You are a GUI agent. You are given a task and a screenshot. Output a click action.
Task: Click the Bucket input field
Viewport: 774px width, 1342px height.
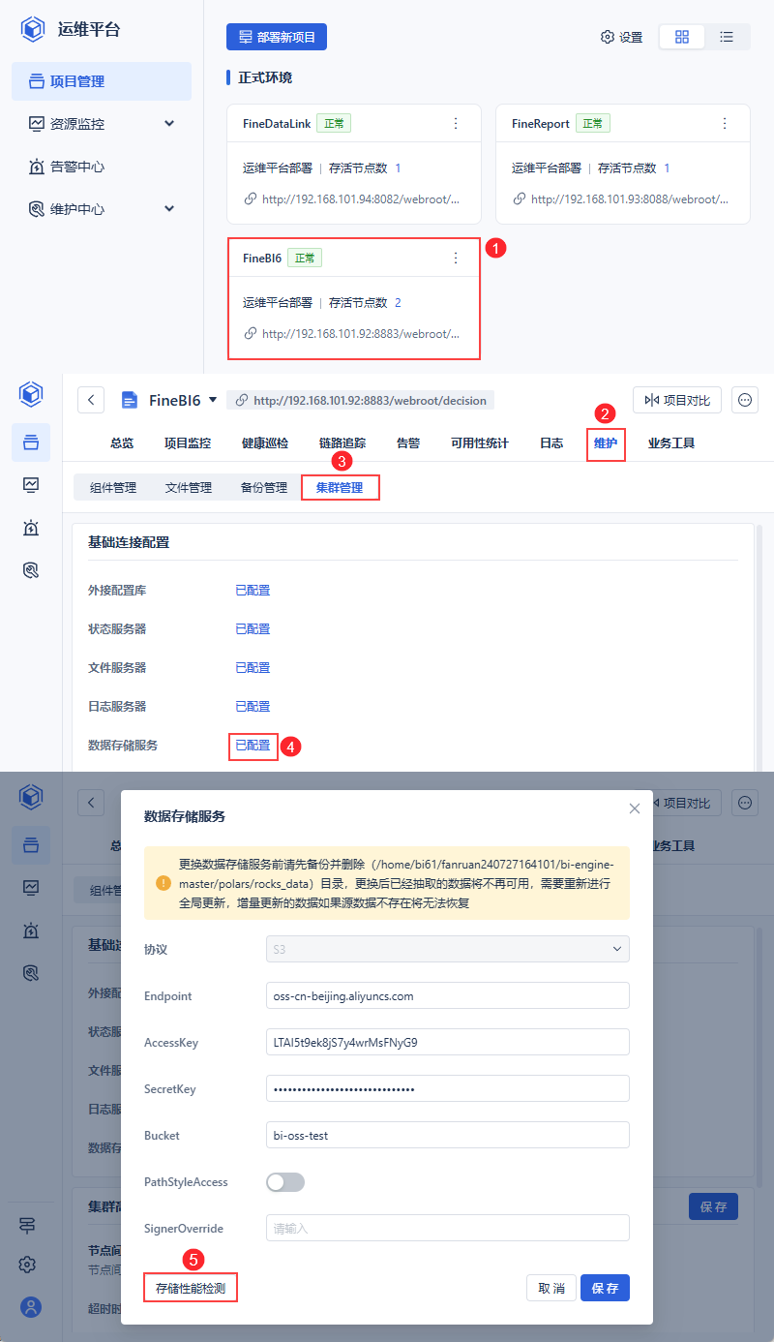pos(448,1135)
